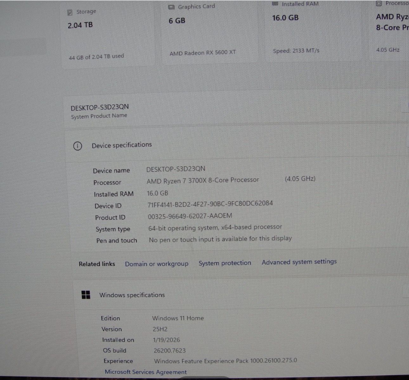Click the Storage icon on the storage card

point(70,12)
